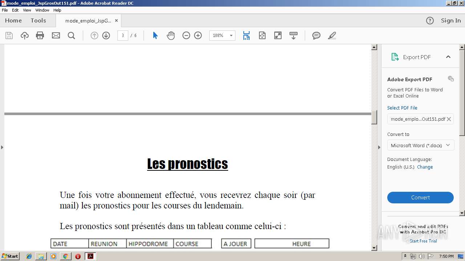Send file by email with the envelope icon
The image size is (465, 261).
56,36
